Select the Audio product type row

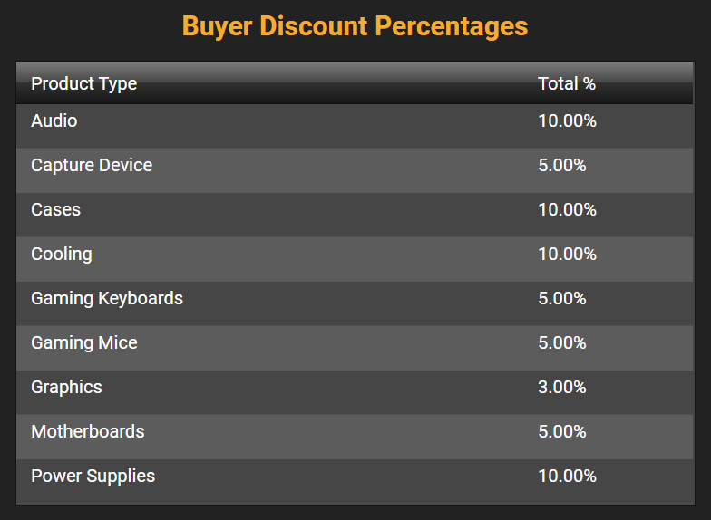(x=54, y=120)
